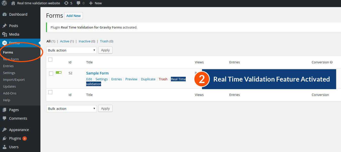Click form Id value 52

pos(71,73)
